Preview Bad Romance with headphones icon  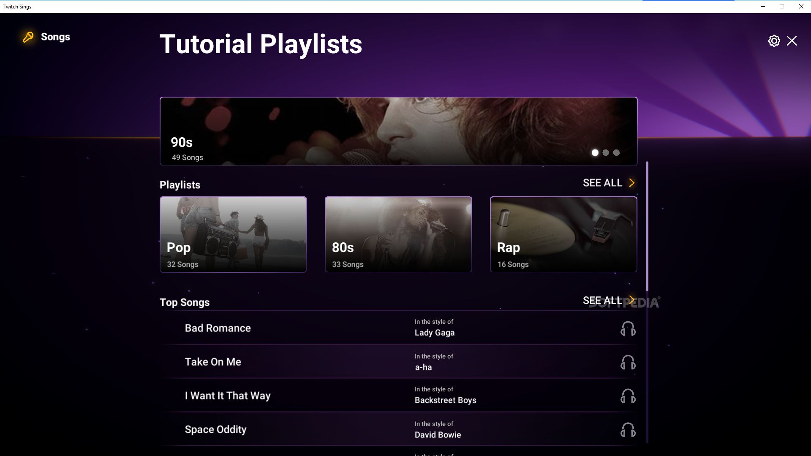tap(628, 328)
